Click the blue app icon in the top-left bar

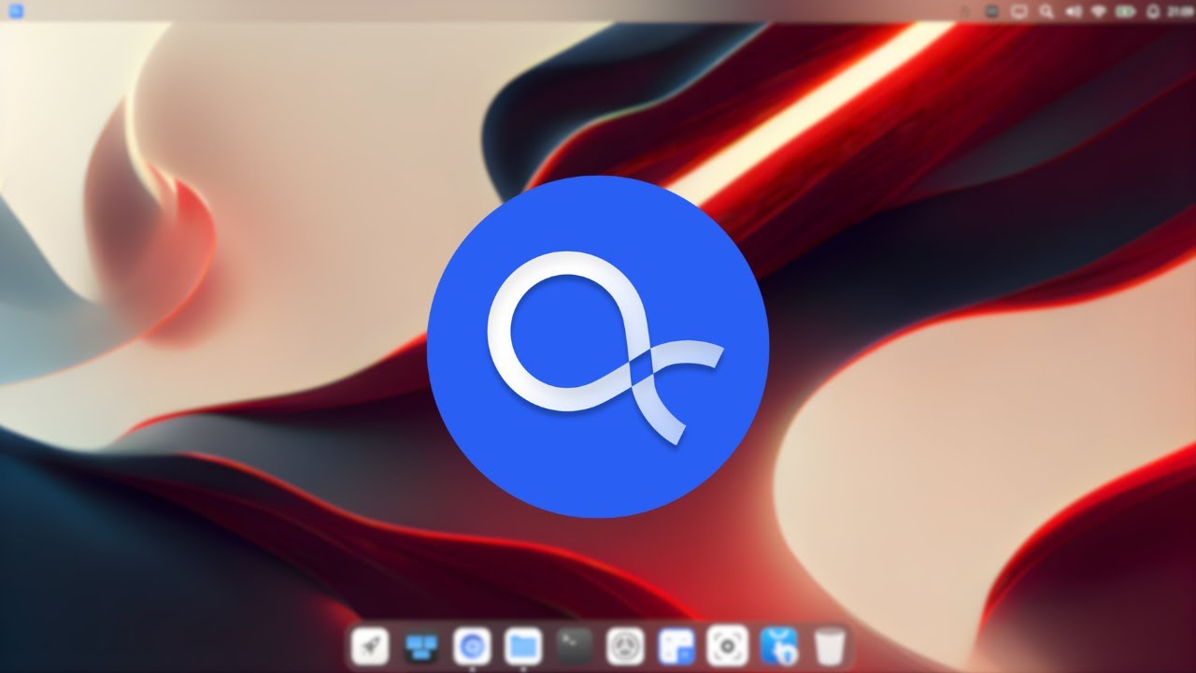(16, 11)
